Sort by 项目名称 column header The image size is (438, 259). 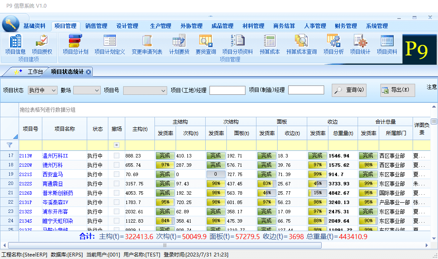(64, 129)
